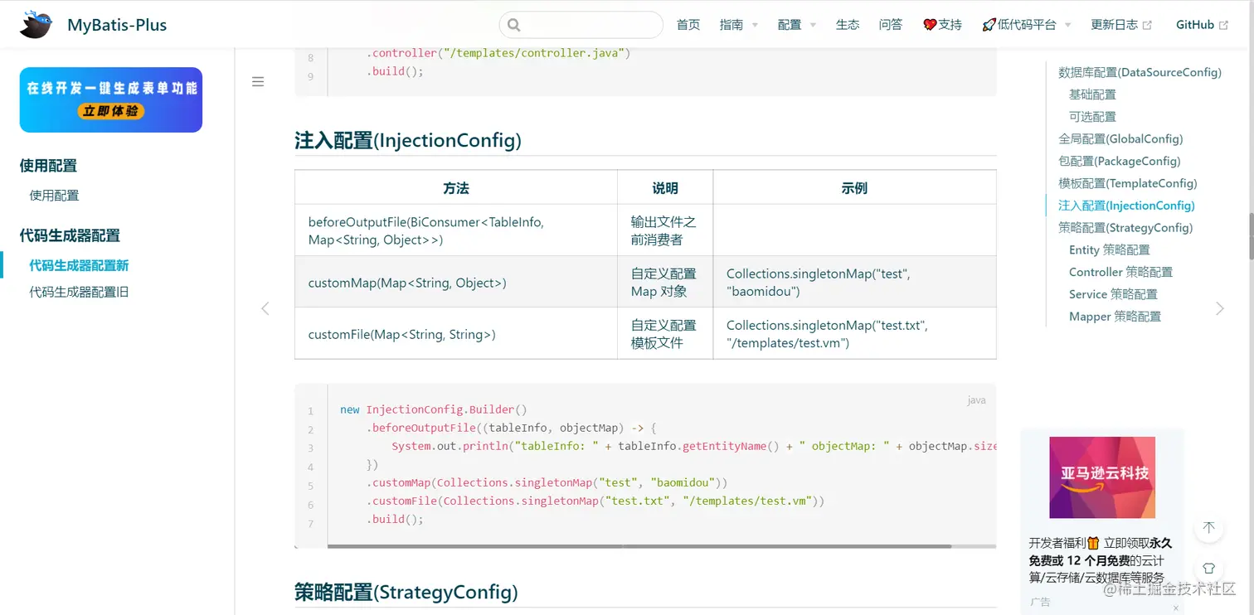Toggle the sidebar with the hamburger icon
1254x615 pixels.
point(258,82)
